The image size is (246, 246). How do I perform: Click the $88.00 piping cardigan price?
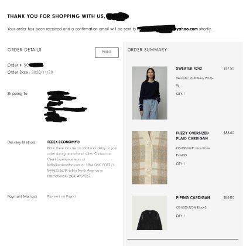[229, 197]
